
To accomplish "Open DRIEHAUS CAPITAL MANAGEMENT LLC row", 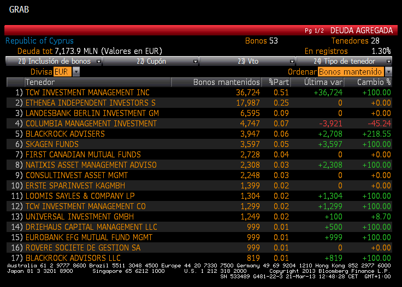I will pos(199,227).
